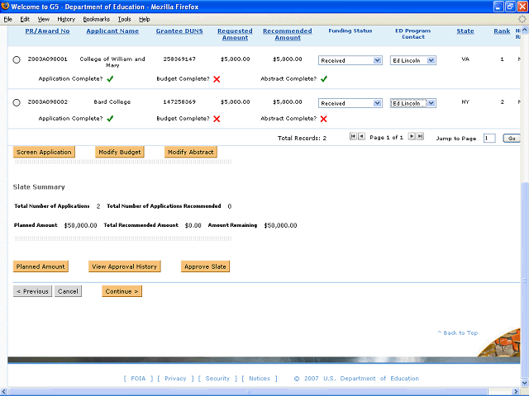Go back with the Previous button
The image size is (529, 396).
pos(32,291)
